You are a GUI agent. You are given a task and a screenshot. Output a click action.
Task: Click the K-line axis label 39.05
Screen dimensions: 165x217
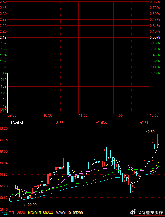(3, 151)
